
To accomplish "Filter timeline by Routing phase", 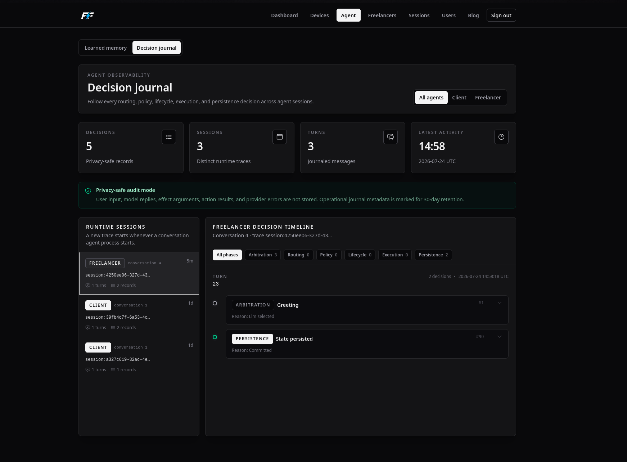I will click(x=298, y=255).
